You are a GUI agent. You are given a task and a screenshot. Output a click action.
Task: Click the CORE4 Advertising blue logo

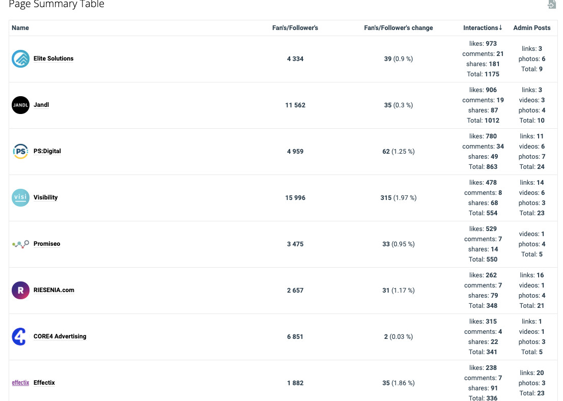pyautogui.click(x=19, y=337)
